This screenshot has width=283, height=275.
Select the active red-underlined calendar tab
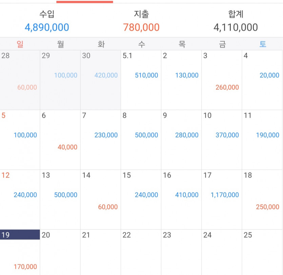(x=85, y=2)
